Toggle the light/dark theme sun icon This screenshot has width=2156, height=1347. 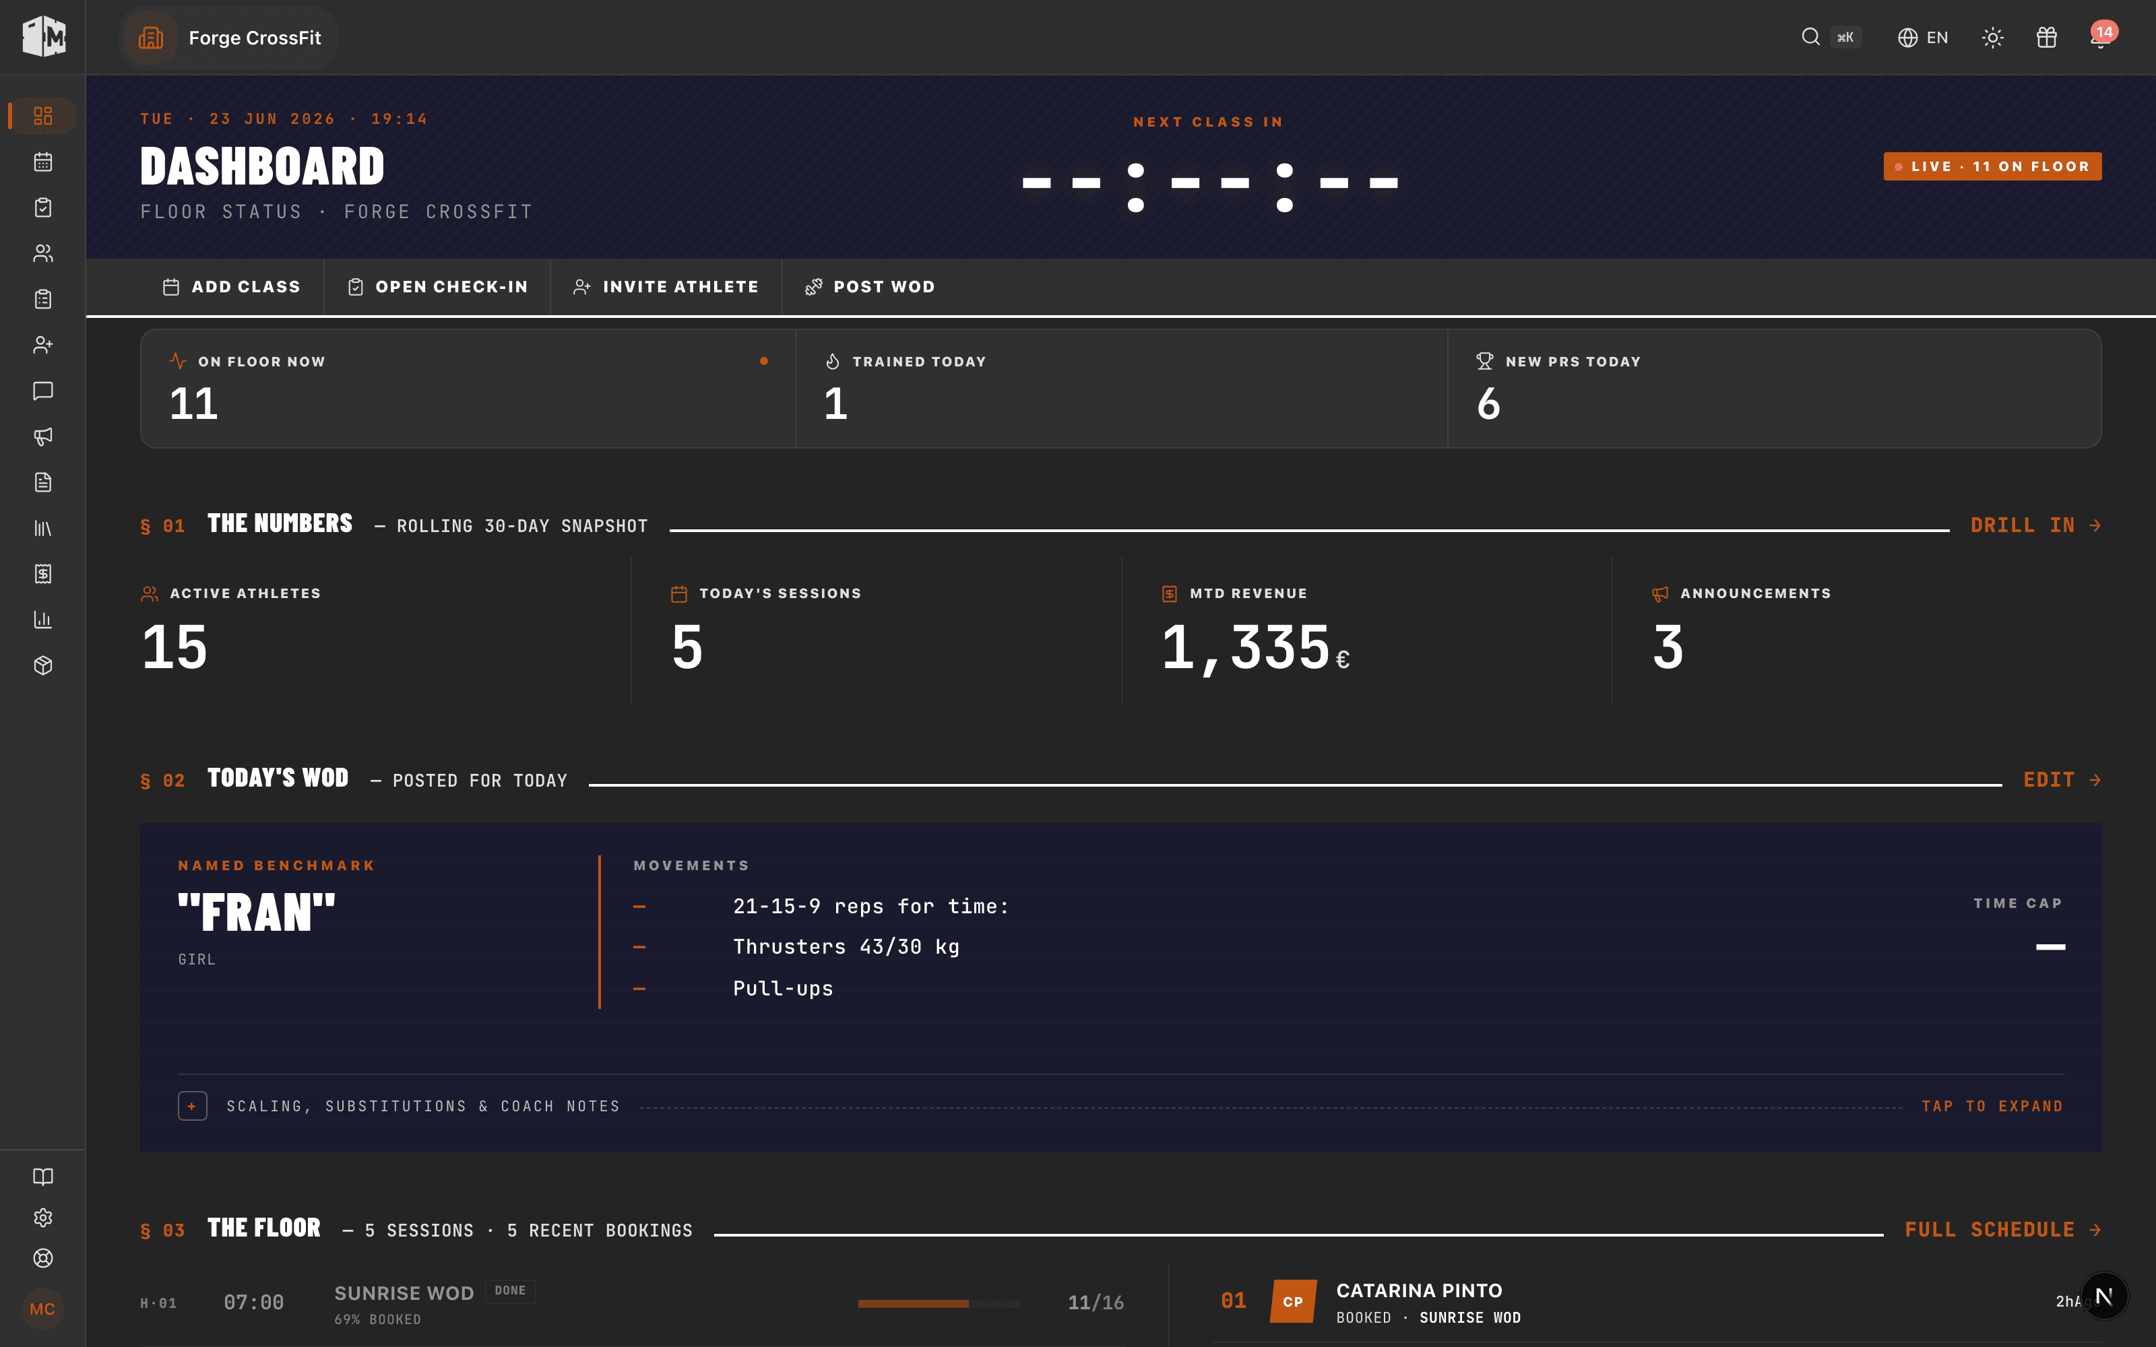pos(1993,38)
